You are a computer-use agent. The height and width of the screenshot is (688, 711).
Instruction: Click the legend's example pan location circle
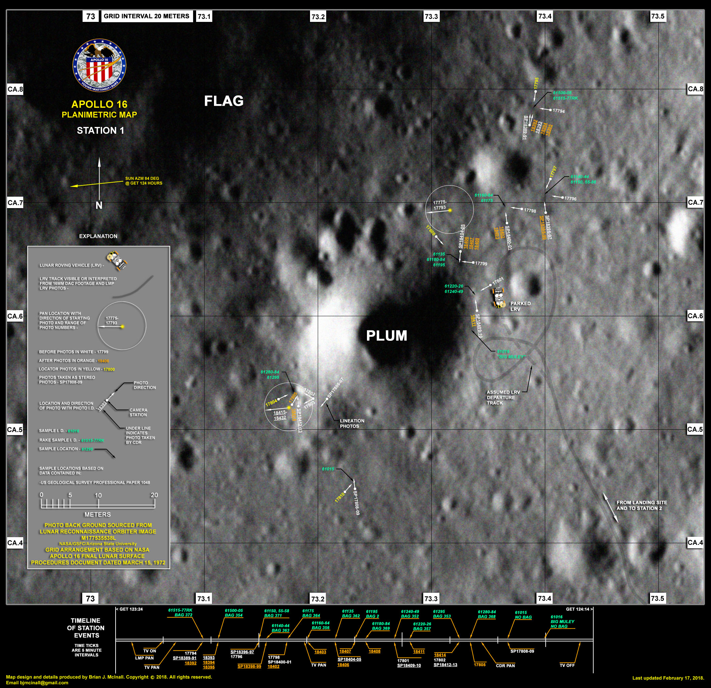[122, 326]
